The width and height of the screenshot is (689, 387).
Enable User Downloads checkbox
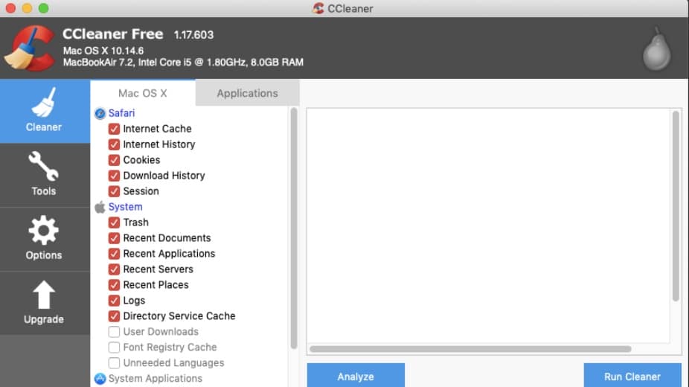tap(114, 332)
